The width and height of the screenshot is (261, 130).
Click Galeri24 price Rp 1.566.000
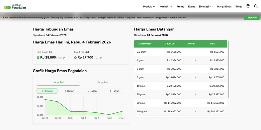click(x=174, y=52)
